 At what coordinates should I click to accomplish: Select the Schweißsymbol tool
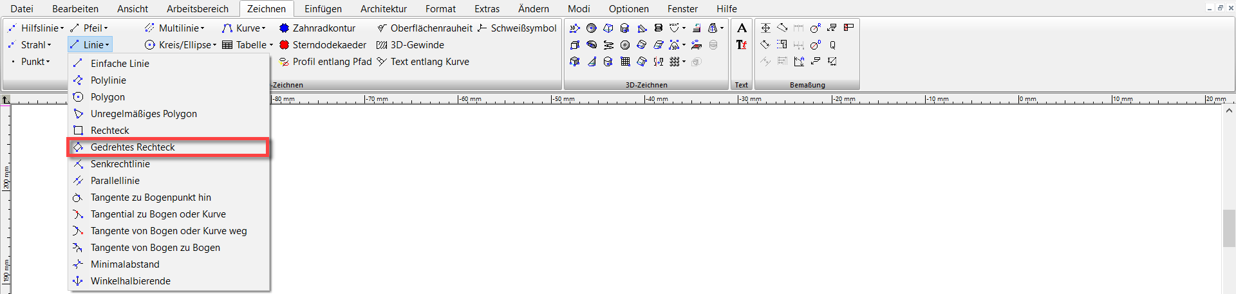click(x=517, y=28)
